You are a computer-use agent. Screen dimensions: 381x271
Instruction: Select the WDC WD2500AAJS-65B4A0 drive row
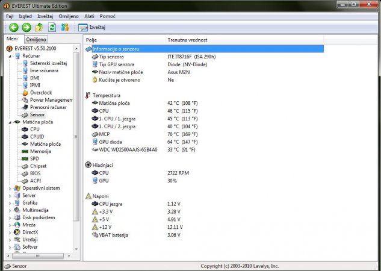[205, 150]
